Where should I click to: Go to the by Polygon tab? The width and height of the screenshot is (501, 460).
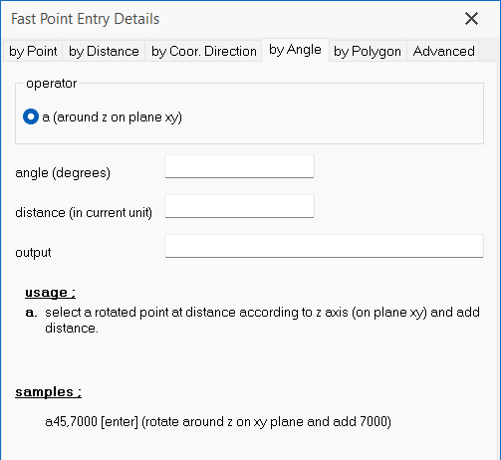pyautogui.click(x=368, y=51)
